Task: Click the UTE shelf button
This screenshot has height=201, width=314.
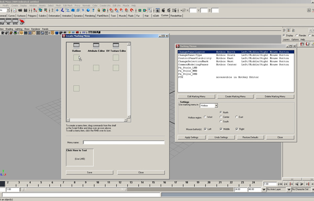Action: click(15, 22)
